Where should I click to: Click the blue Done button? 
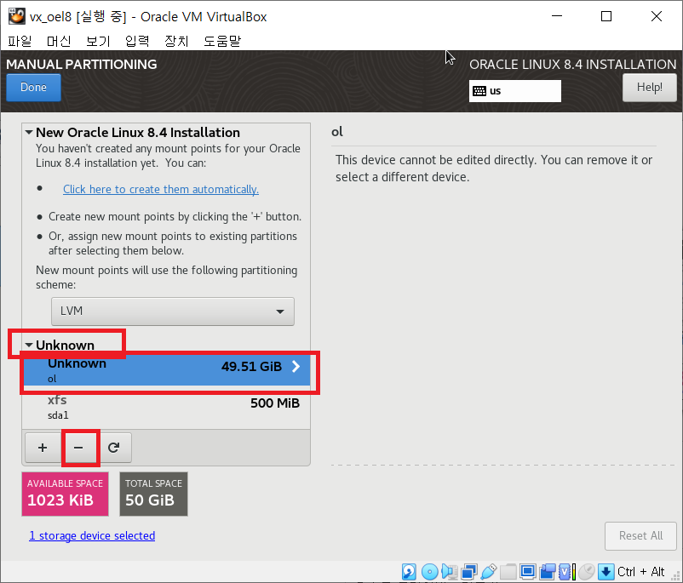click(x=33, y=87)
